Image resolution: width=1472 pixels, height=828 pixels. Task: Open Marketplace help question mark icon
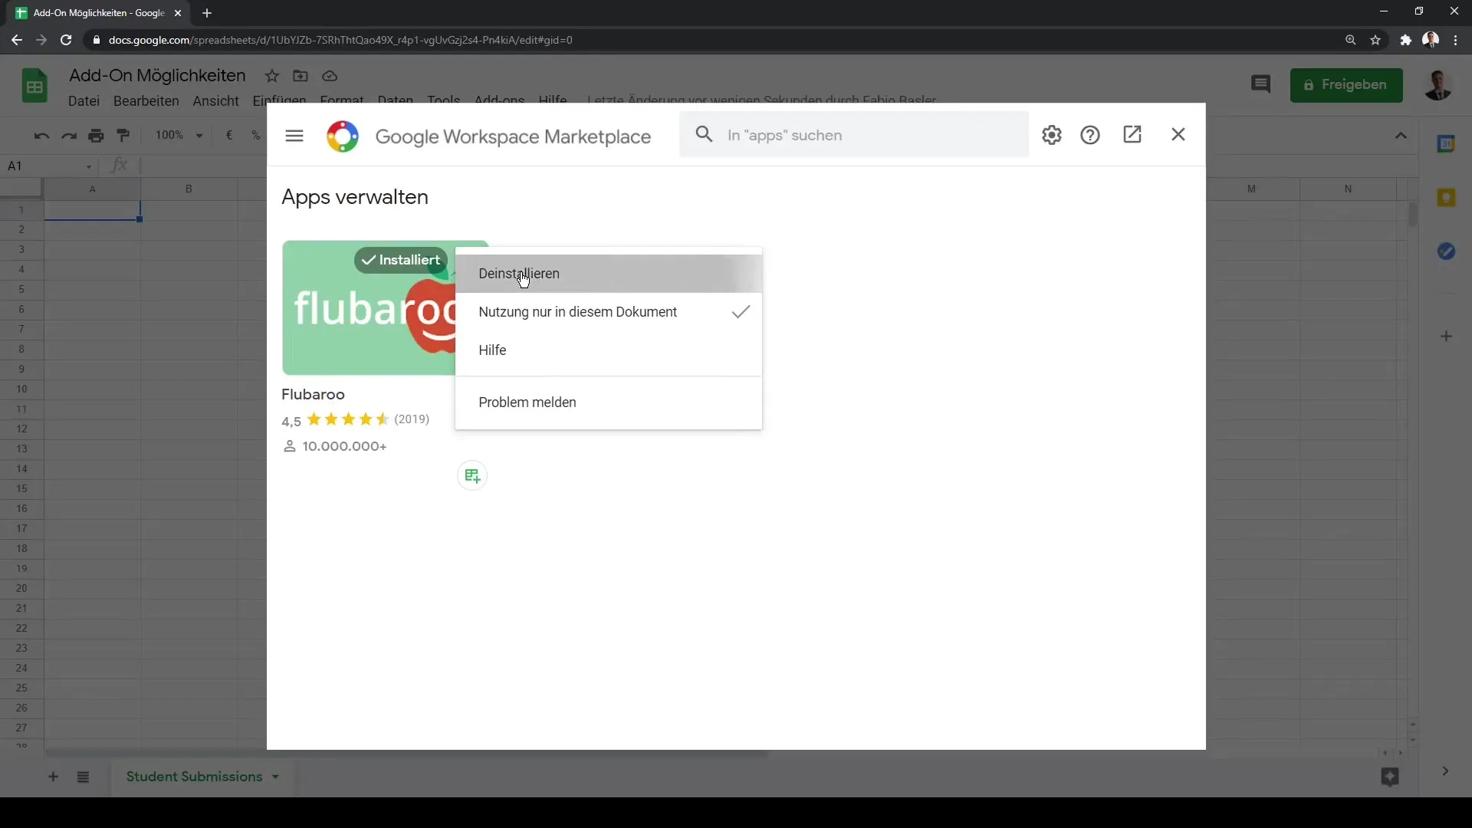[1090, 135]
